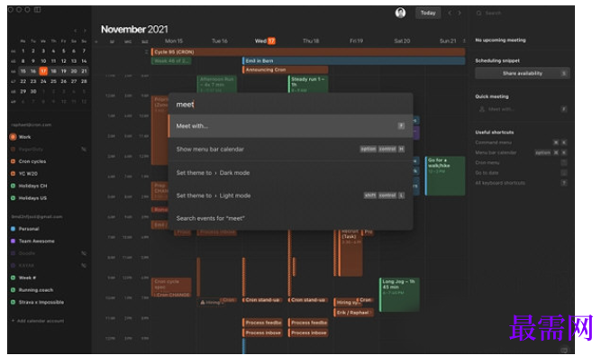Viewport: 610px width, 356px height.
Task: Toggle the Team Awesome calendar
Action: [13, 241]
